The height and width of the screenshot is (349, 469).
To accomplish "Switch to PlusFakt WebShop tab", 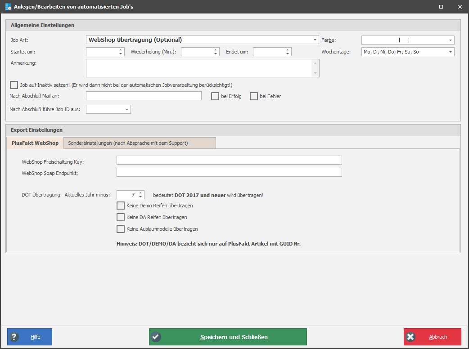I will click(x=35, y=143).
